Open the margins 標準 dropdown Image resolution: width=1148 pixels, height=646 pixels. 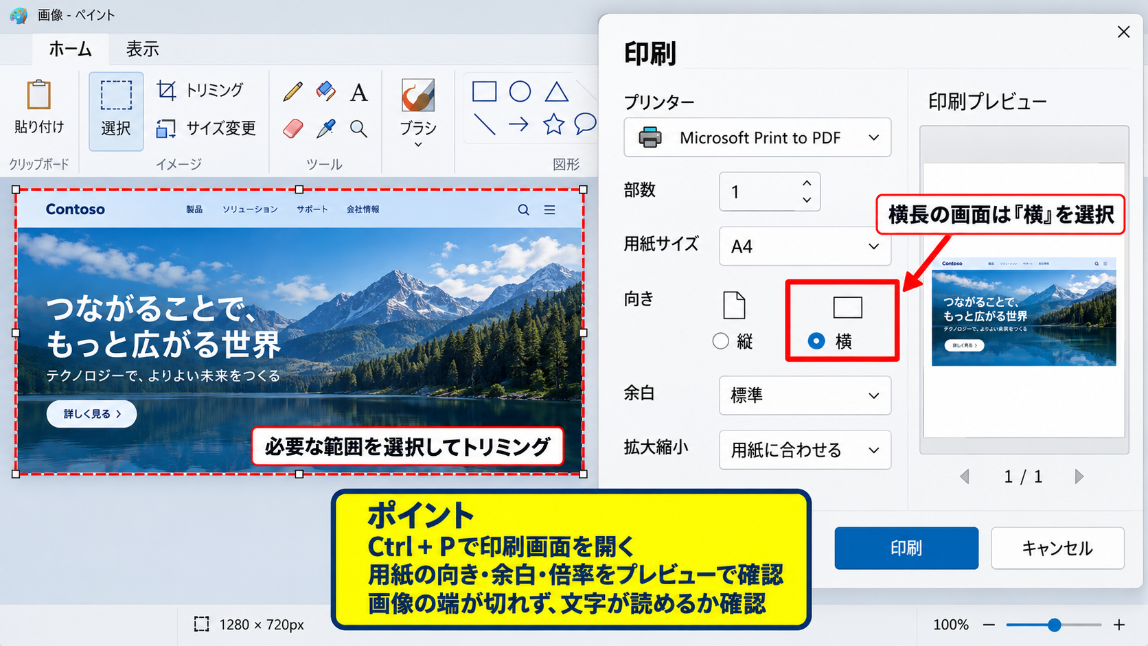point(805,395)
